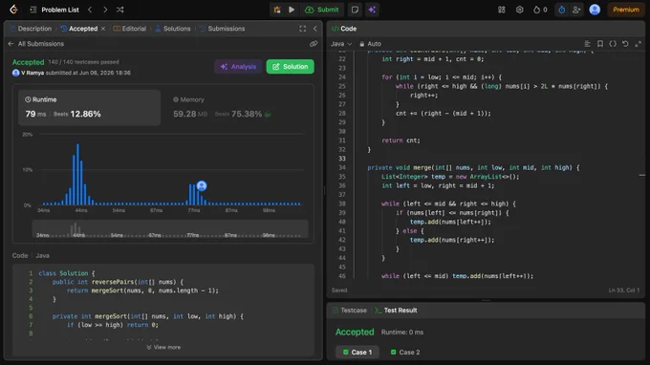Screen dimensions: 650x365
Task: Click the LeetCode logo icon
Action: pos(13,10)
